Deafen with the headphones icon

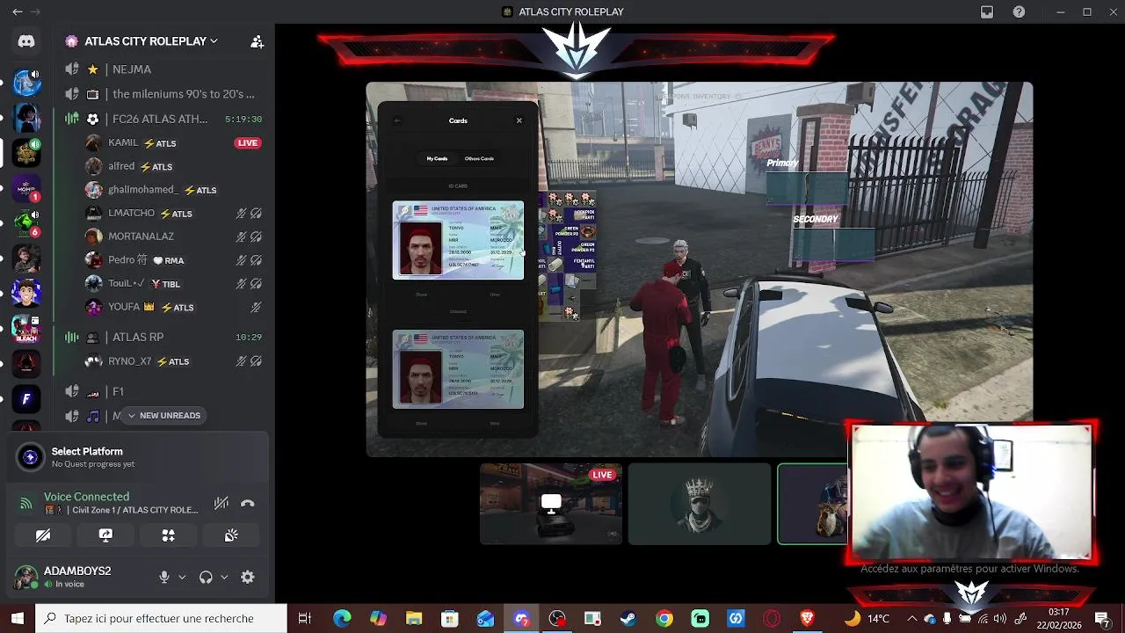pos(206,578)
